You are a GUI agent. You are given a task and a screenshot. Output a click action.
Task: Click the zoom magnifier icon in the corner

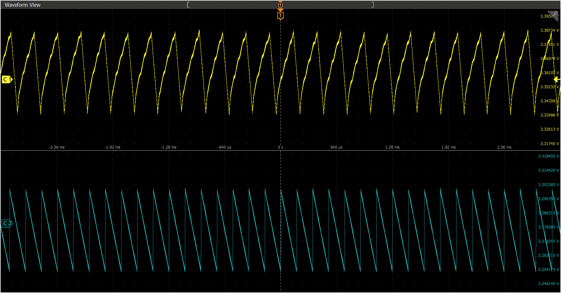click(555, 14)
